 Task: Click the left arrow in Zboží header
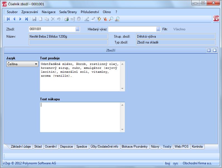(209, 50)
